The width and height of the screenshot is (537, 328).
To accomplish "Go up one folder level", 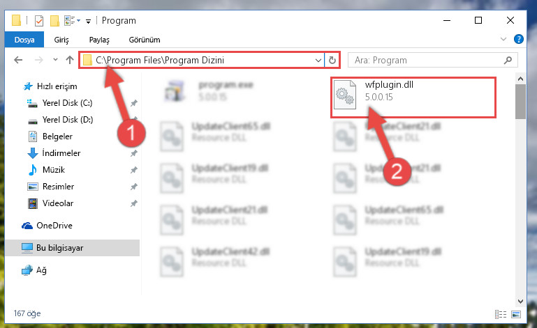I will [x=70, y=60].
